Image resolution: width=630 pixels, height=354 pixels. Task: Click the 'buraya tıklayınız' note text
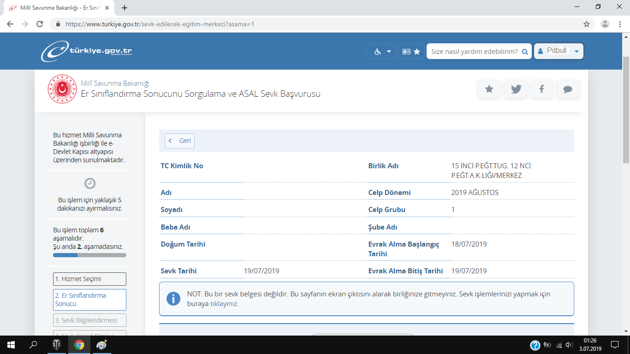pyautogui.click(x=213, y=304)
